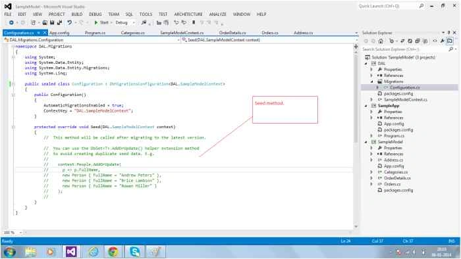461x259 pixels.
Task: Click Sync with Active Document icon
Action: point(402,41)
